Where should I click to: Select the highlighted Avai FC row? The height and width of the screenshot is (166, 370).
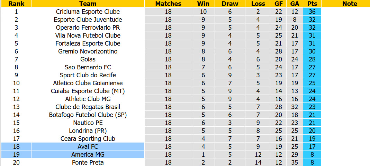(x=185, y=146)
